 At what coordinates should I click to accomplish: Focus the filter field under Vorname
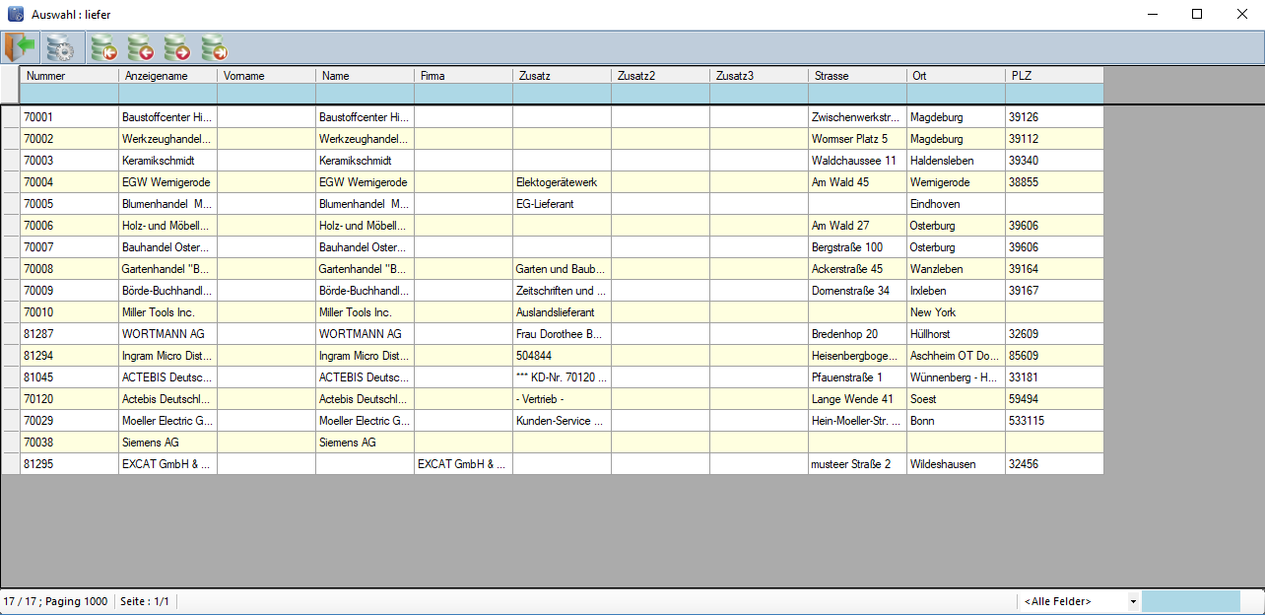[266, 94]
